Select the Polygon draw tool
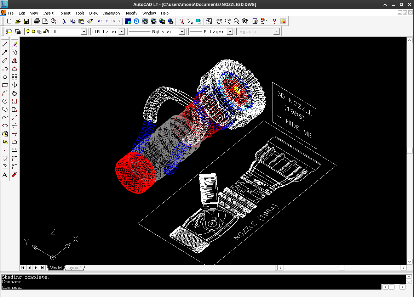 (5, 77)
